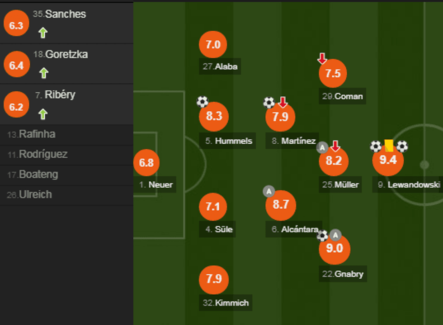The image size is (443, 325).
Task: Open Kimmich's 7.9 rating bubble
Action: coord(213,279)
